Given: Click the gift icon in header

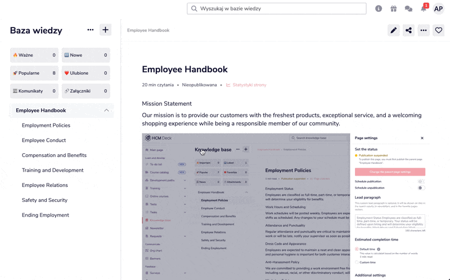Looking at the screenshot, I should click(394, 9).
